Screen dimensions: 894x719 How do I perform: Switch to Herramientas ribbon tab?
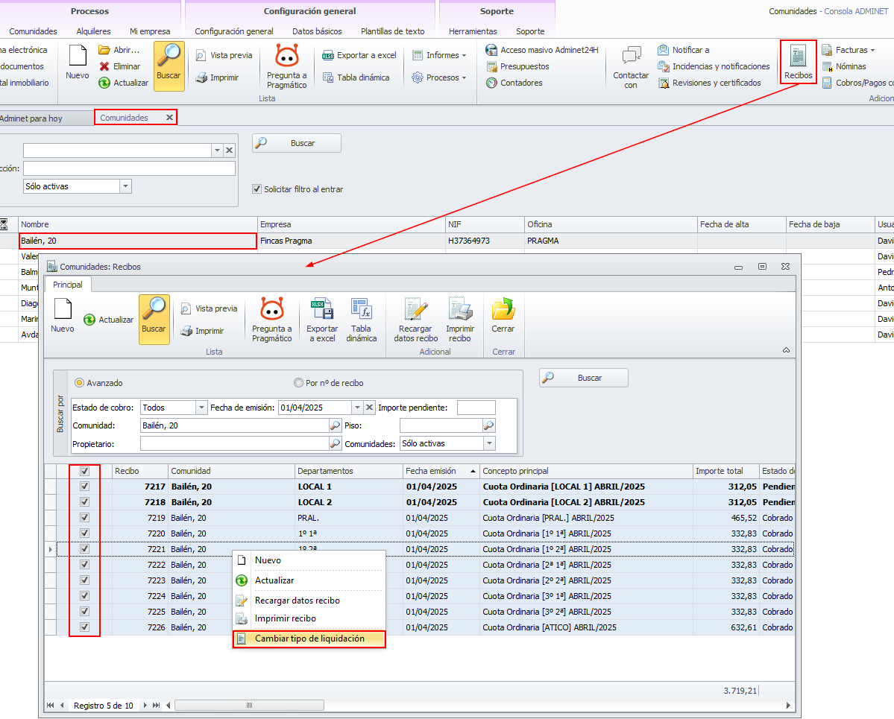(x=473, y=31)
